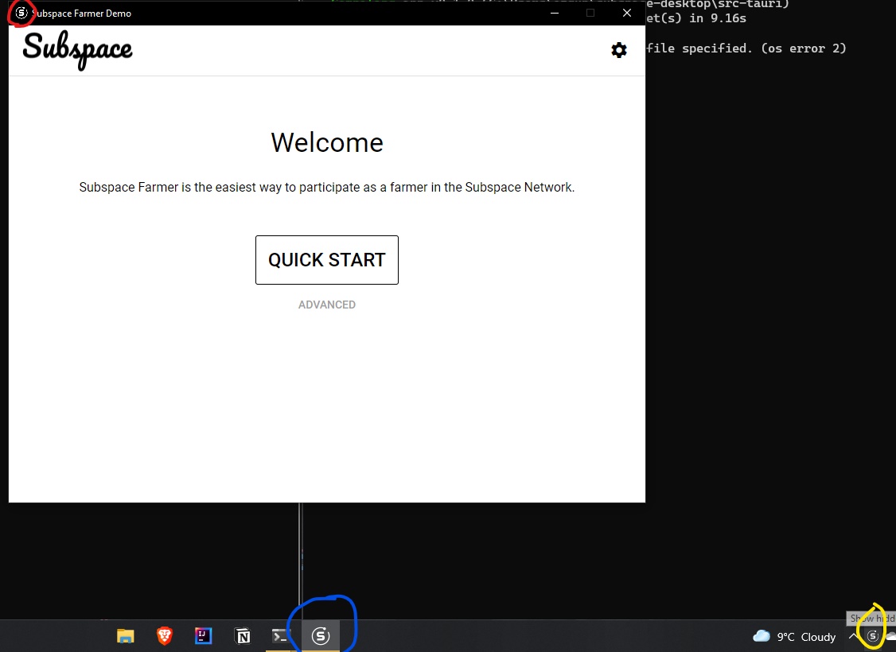Expand hidden system tray icons
Screen dimensions: 896x652
[854, 636]
